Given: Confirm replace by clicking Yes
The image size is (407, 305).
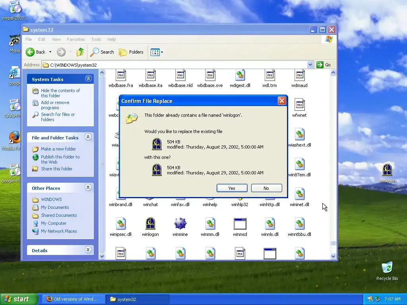Looking at the screenshot, I should point(232,188).
